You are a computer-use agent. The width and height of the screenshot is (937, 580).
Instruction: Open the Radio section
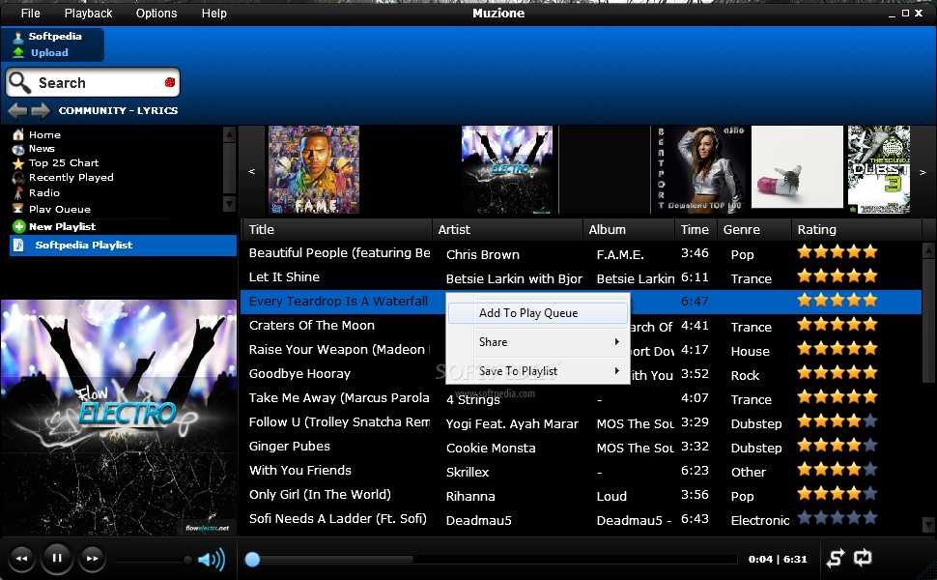coord(44,192)
